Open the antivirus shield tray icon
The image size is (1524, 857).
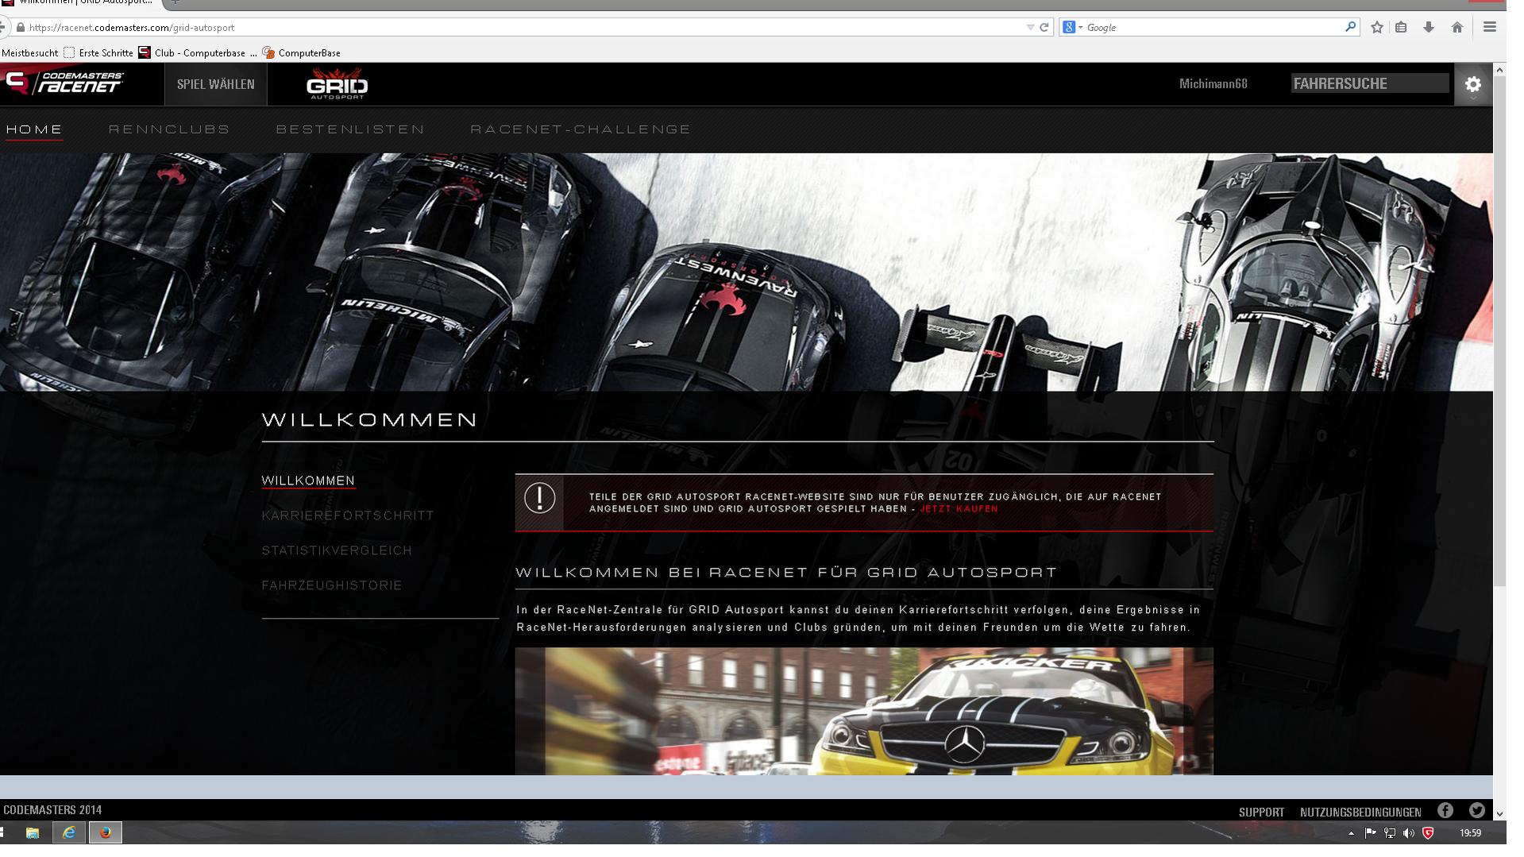[1428, 833]
